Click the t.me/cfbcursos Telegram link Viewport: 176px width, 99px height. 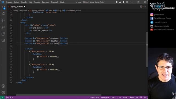tap(160, 22)
